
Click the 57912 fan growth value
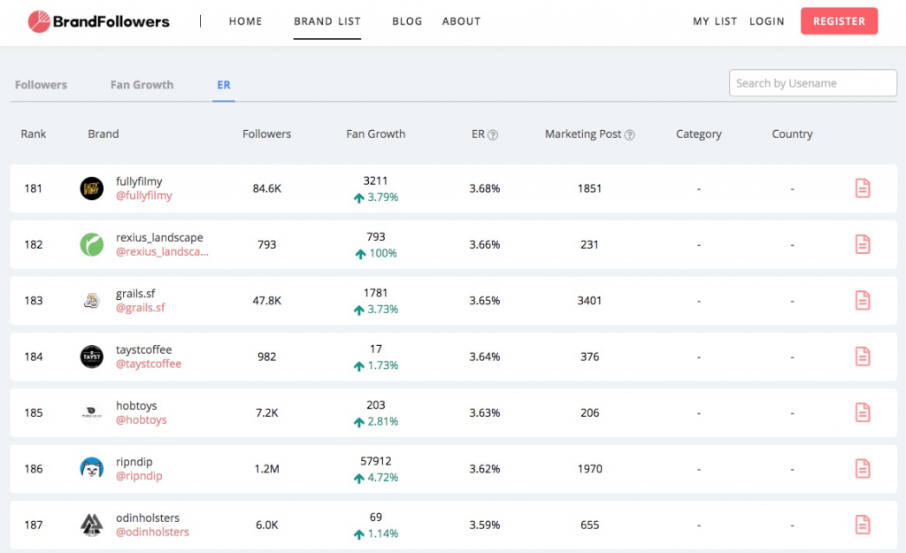tap(375, 461)
